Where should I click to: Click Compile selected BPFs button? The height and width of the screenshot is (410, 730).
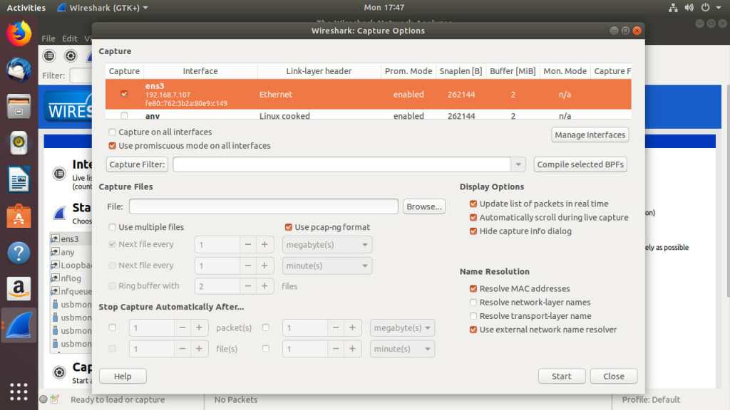pyautogui.click(x=580, y=164)
